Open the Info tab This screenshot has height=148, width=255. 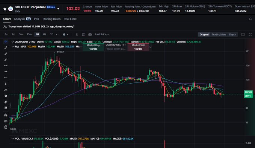[36, 19]
